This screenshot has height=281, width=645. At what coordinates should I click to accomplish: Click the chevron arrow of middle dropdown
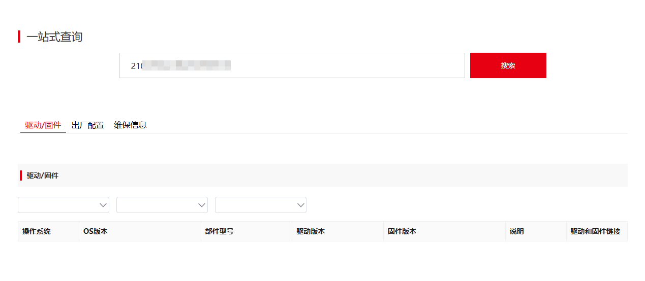[x=202, y=205]
